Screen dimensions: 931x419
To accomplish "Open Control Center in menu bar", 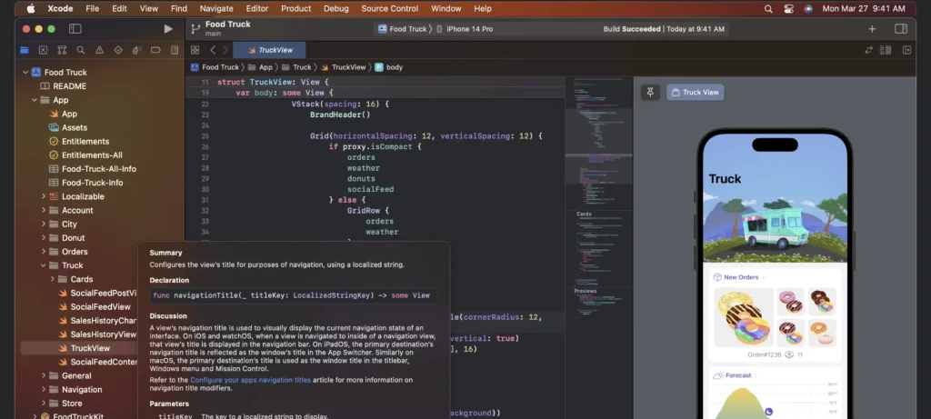I will 788,8.
